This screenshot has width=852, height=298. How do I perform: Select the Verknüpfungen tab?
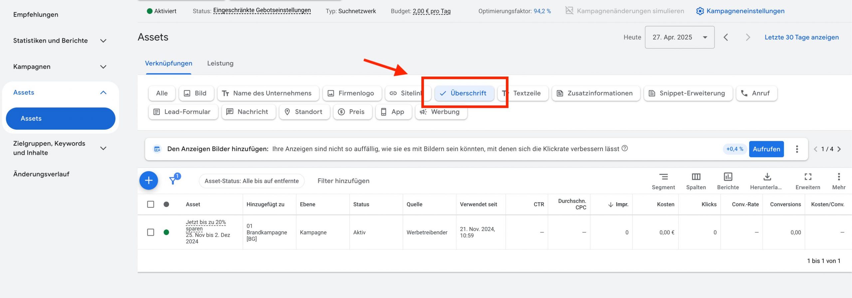point(168,63)
